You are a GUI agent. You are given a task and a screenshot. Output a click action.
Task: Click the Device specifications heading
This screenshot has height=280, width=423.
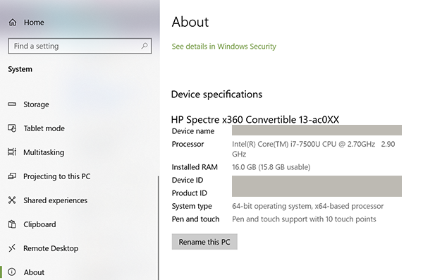click(x=216, y=95)
